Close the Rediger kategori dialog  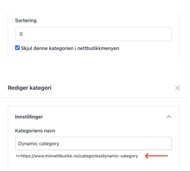point(178,88)
